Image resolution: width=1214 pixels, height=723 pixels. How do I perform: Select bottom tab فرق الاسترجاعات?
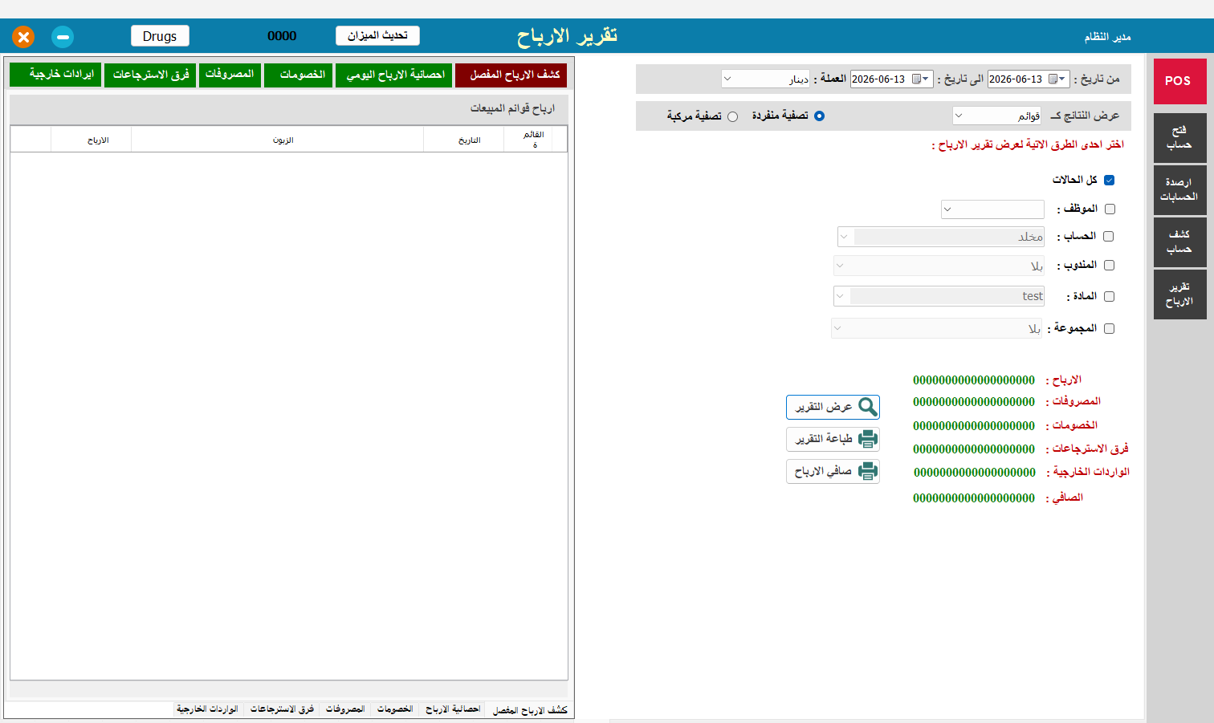282,709
